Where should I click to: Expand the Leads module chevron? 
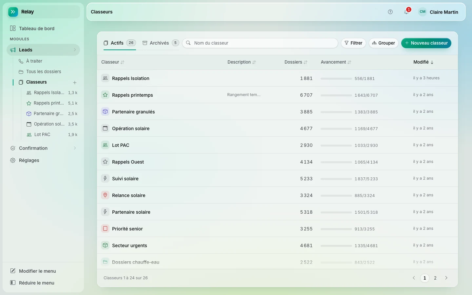pyautogui.click(x=75, y=50)
